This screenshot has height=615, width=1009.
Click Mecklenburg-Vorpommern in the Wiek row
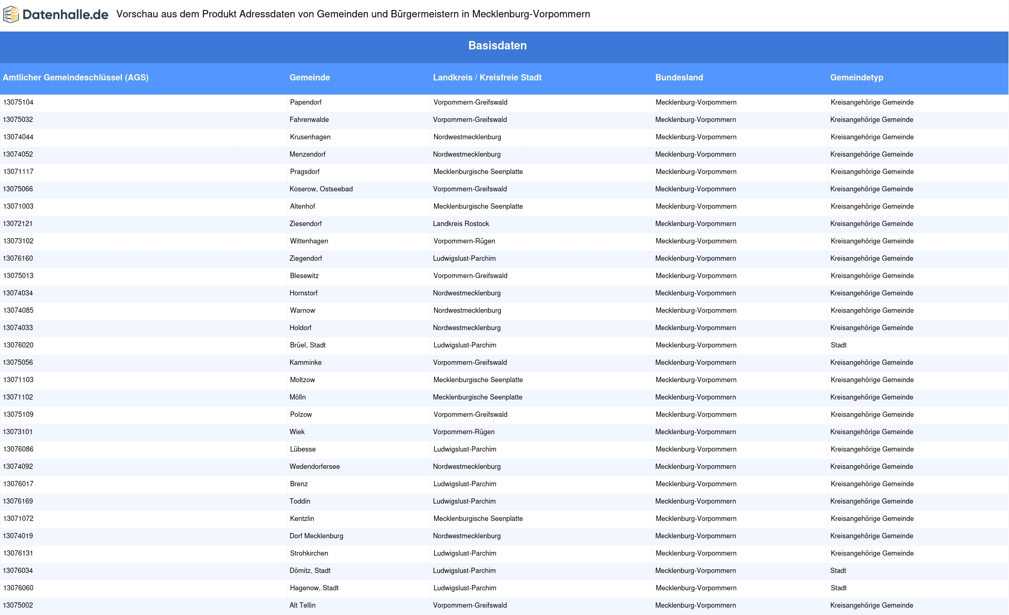[696, 432]
